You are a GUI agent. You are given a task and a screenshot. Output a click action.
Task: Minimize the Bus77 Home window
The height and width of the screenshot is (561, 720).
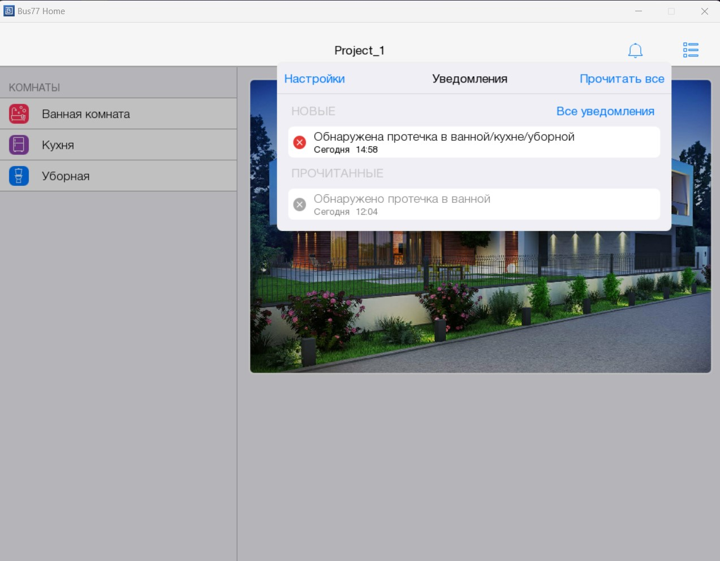point(639,11)
